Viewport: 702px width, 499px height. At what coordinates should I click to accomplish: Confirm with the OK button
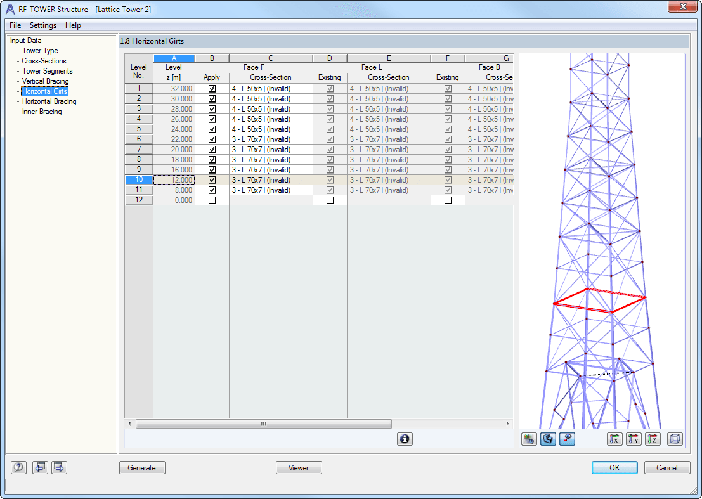click(x=614, y=468)
